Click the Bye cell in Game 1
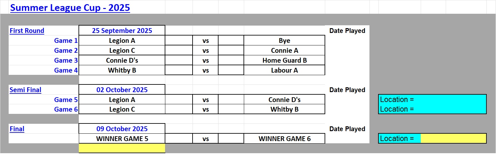This screenshot has height=158, width=496. click(x=284, y=41)
